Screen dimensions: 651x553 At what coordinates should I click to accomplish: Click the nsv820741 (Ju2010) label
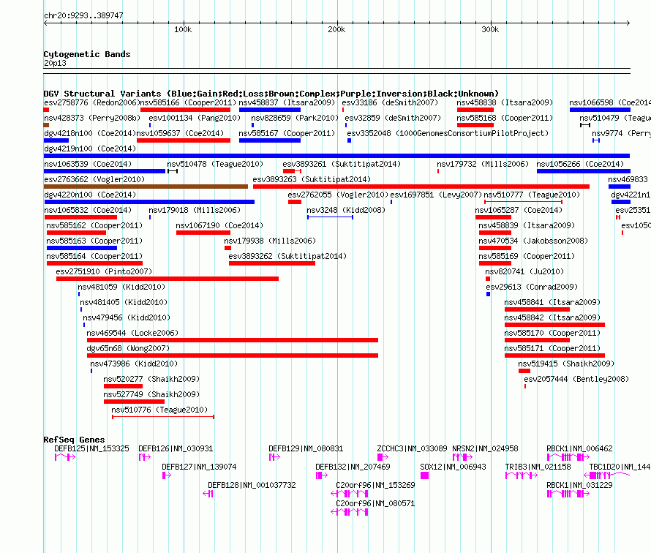524,271
